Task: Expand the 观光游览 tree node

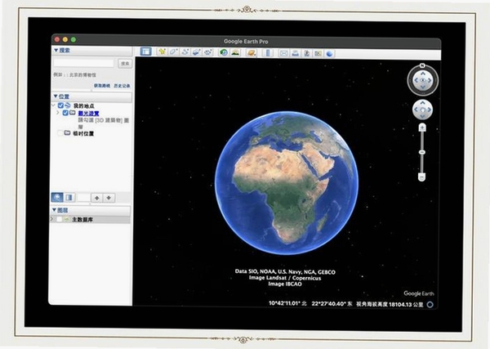Action: click(58, 112)
